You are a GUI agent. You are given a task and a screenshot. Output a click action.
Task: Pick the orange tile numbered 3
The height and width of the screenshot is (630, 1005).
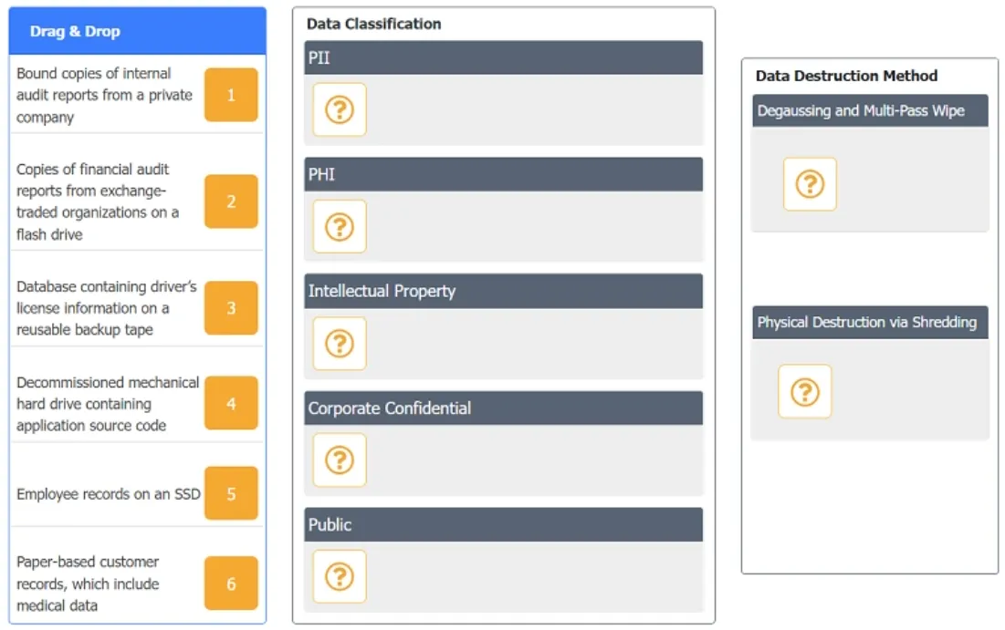tap(231, 308)
